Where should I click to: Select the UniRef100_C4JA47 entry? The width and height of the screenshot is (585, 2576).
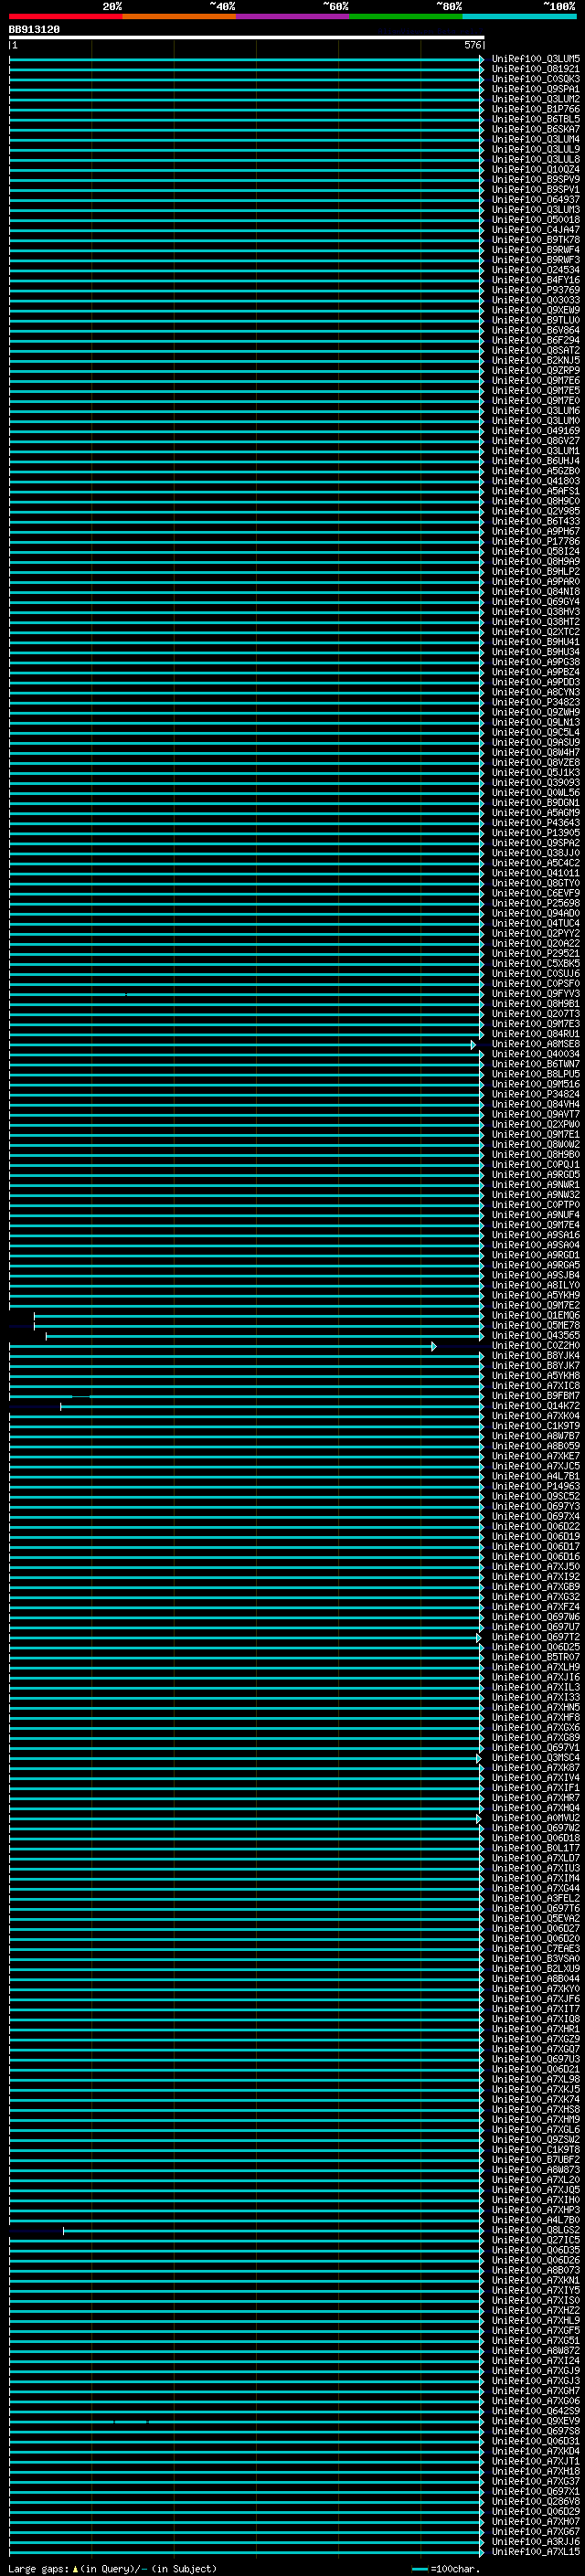pyautogui.click(x=536, y=230)
